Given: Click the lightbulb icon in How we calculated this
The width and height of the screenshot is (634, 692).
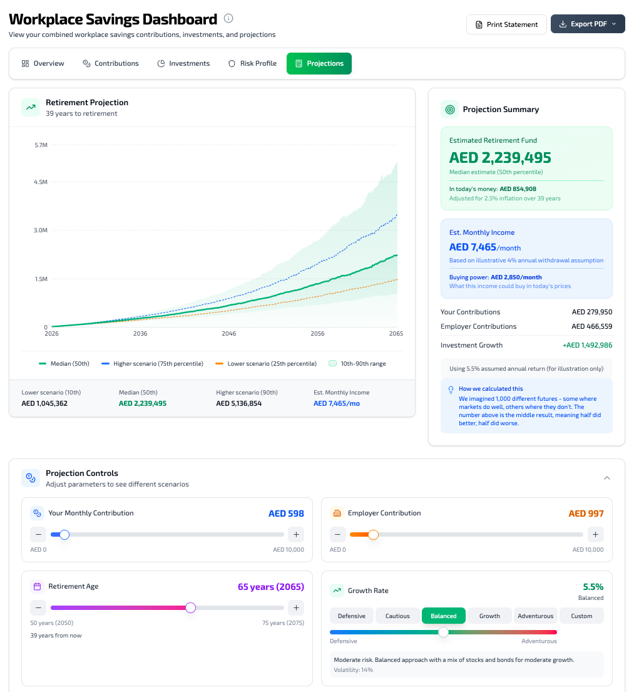Looking at the screenshot, I should click(x=451, y=390).
